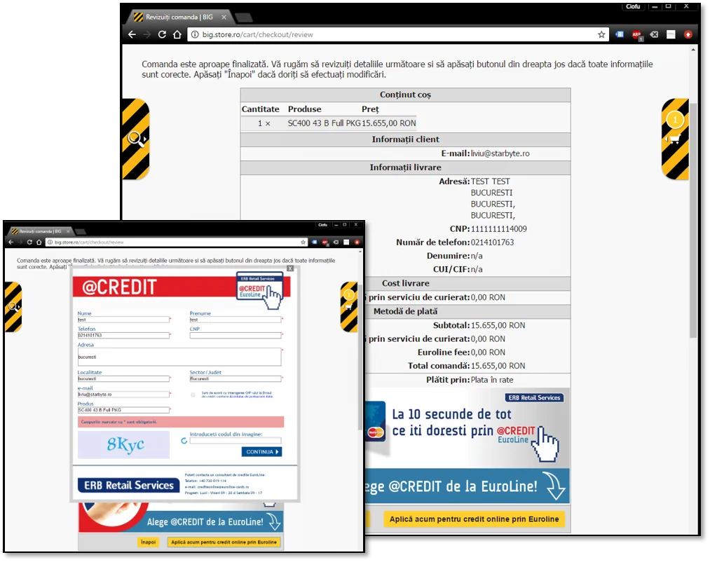Click the Sector/Judet input field
The width and height of the screenshot is (710, 562).
click(235, 378)
